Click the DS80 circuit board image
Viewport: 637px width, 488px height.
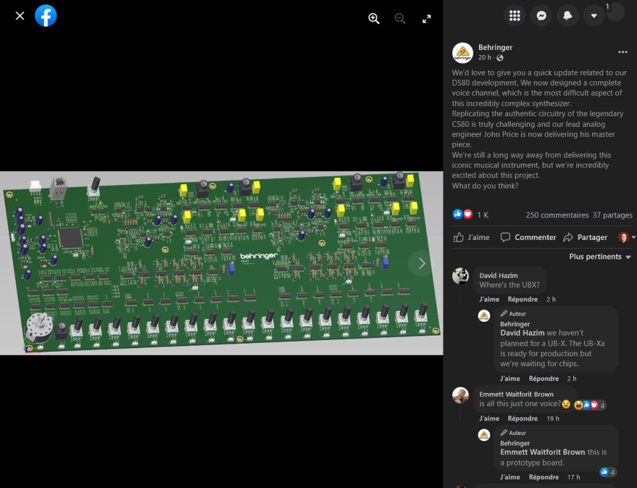click(222, 263)
